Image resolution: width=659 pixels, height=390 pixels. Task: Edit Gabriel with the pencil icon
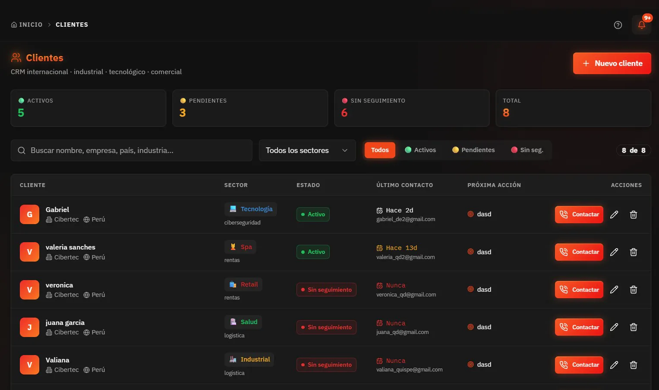point(614,215)
